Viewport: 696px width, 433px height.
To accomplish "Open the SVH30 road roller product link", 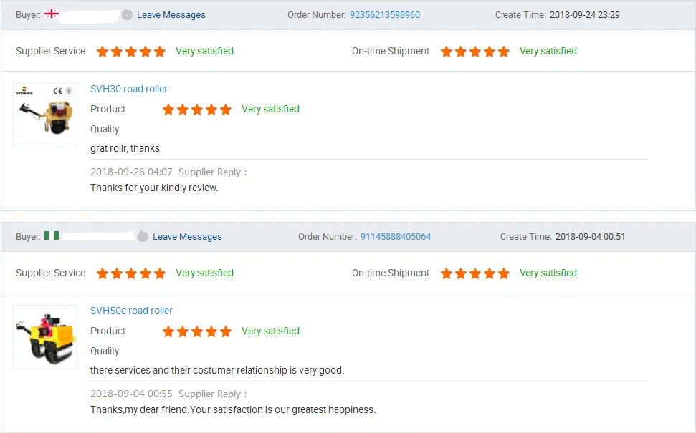I will tap(129, 89).
